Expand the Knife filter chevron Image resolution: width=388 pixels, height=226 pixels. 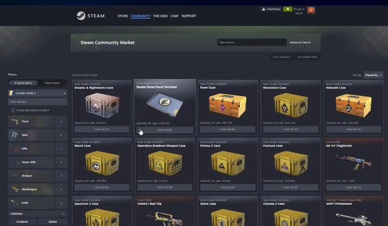click(61, 203)
